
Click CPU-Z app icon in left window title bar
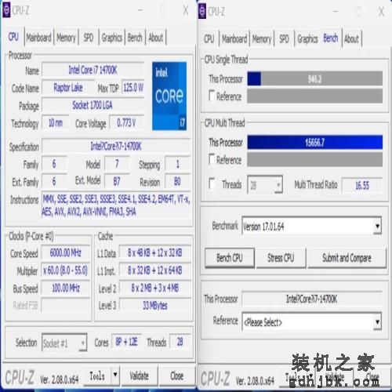[6, 10]
